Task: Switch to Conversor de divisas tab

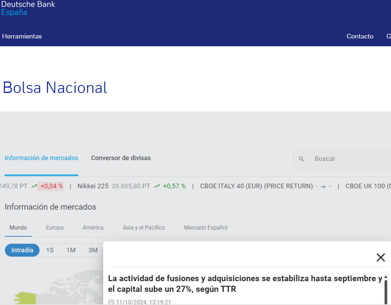Action: click(x=121, y=158)
